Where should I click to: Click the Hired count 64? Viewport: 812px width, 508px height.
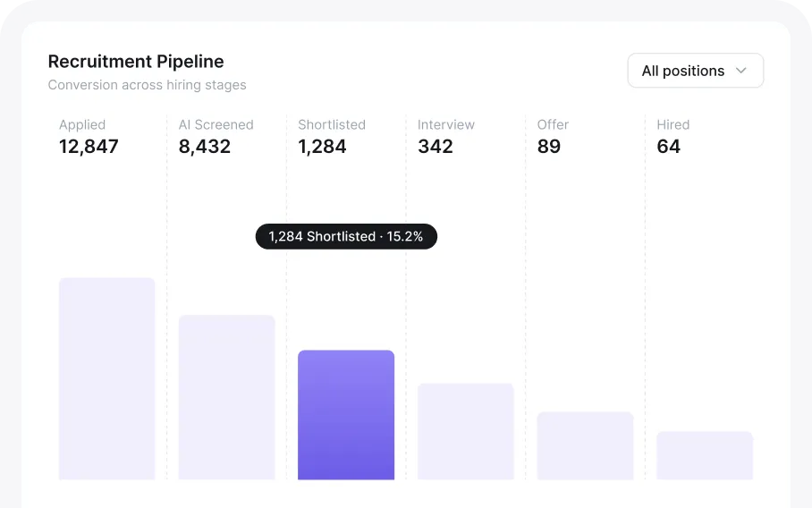[669, 147]
